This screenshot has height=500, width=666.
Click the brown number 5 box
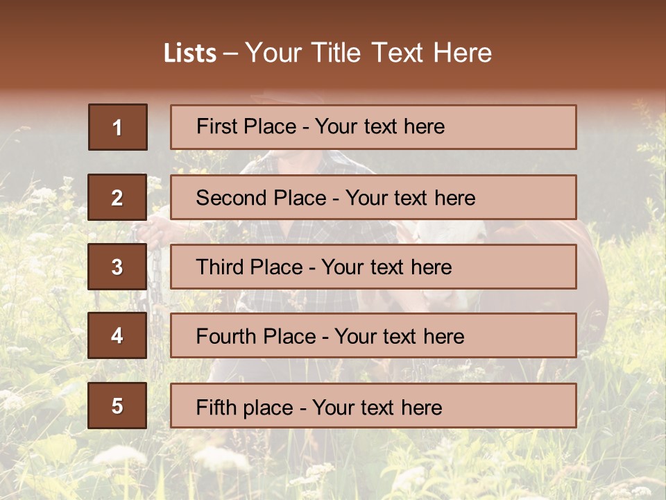pyautogui.click(x=117, y=406)
